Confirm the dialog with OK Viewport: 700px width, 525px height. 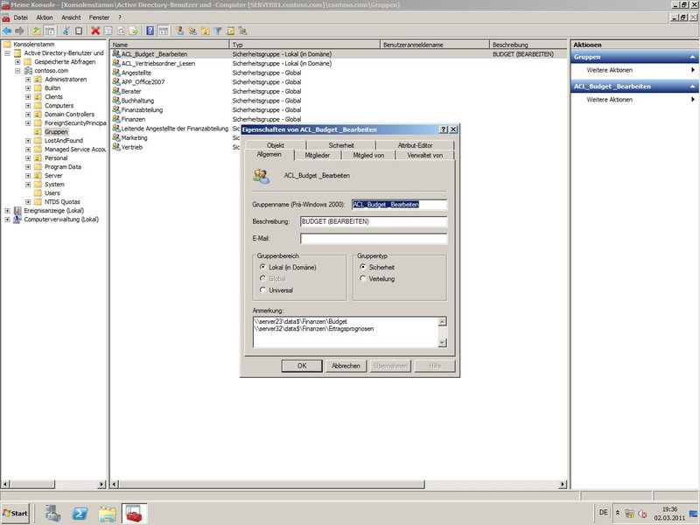point(302,366)
